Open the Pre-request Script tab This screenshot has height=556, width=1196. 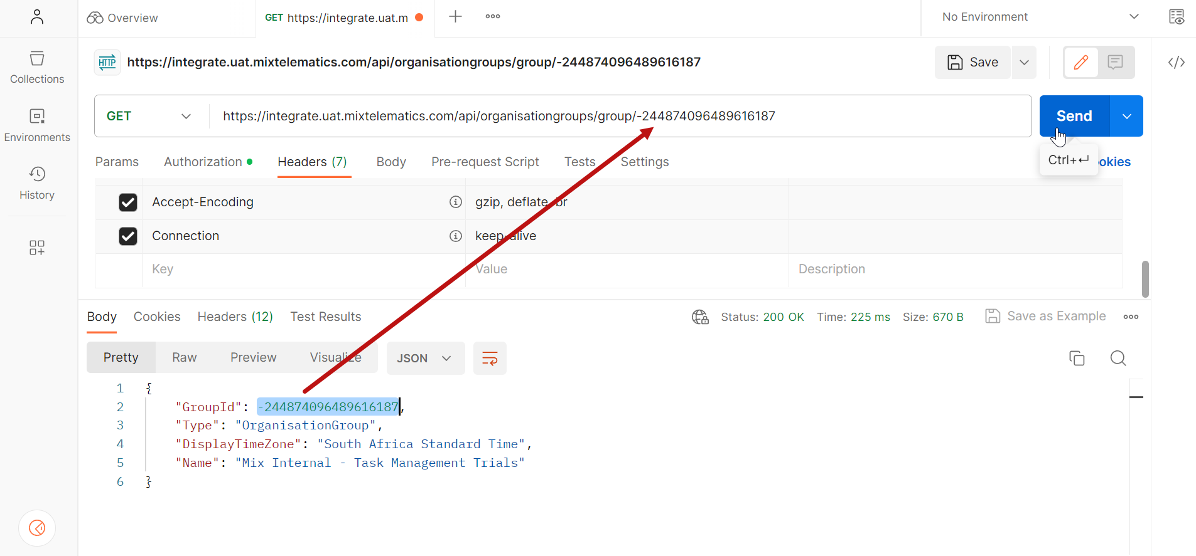[x=485, y=162]
